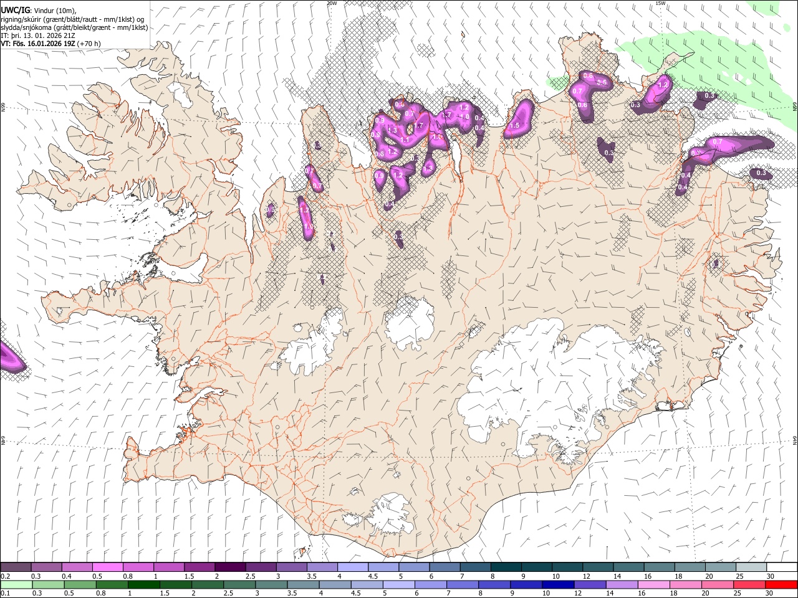Click the pale green lower legend swatch between 0.1 and 0.3
Image resolution: width=798 pixels, height=598 pixels.
tap(16, 584)
